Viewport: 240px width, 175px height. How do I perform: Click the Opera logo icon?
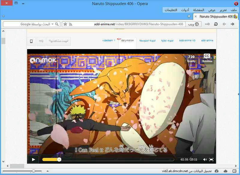click(236, 3)
